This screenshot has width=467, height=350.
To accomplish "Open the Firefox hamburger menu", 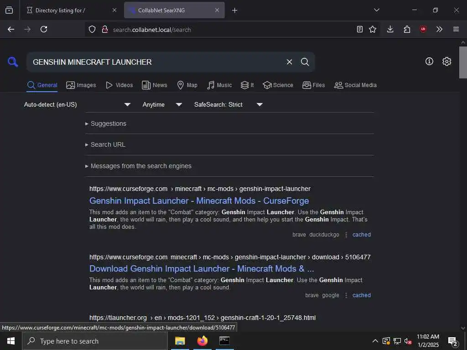I will [x=456, y=29].
